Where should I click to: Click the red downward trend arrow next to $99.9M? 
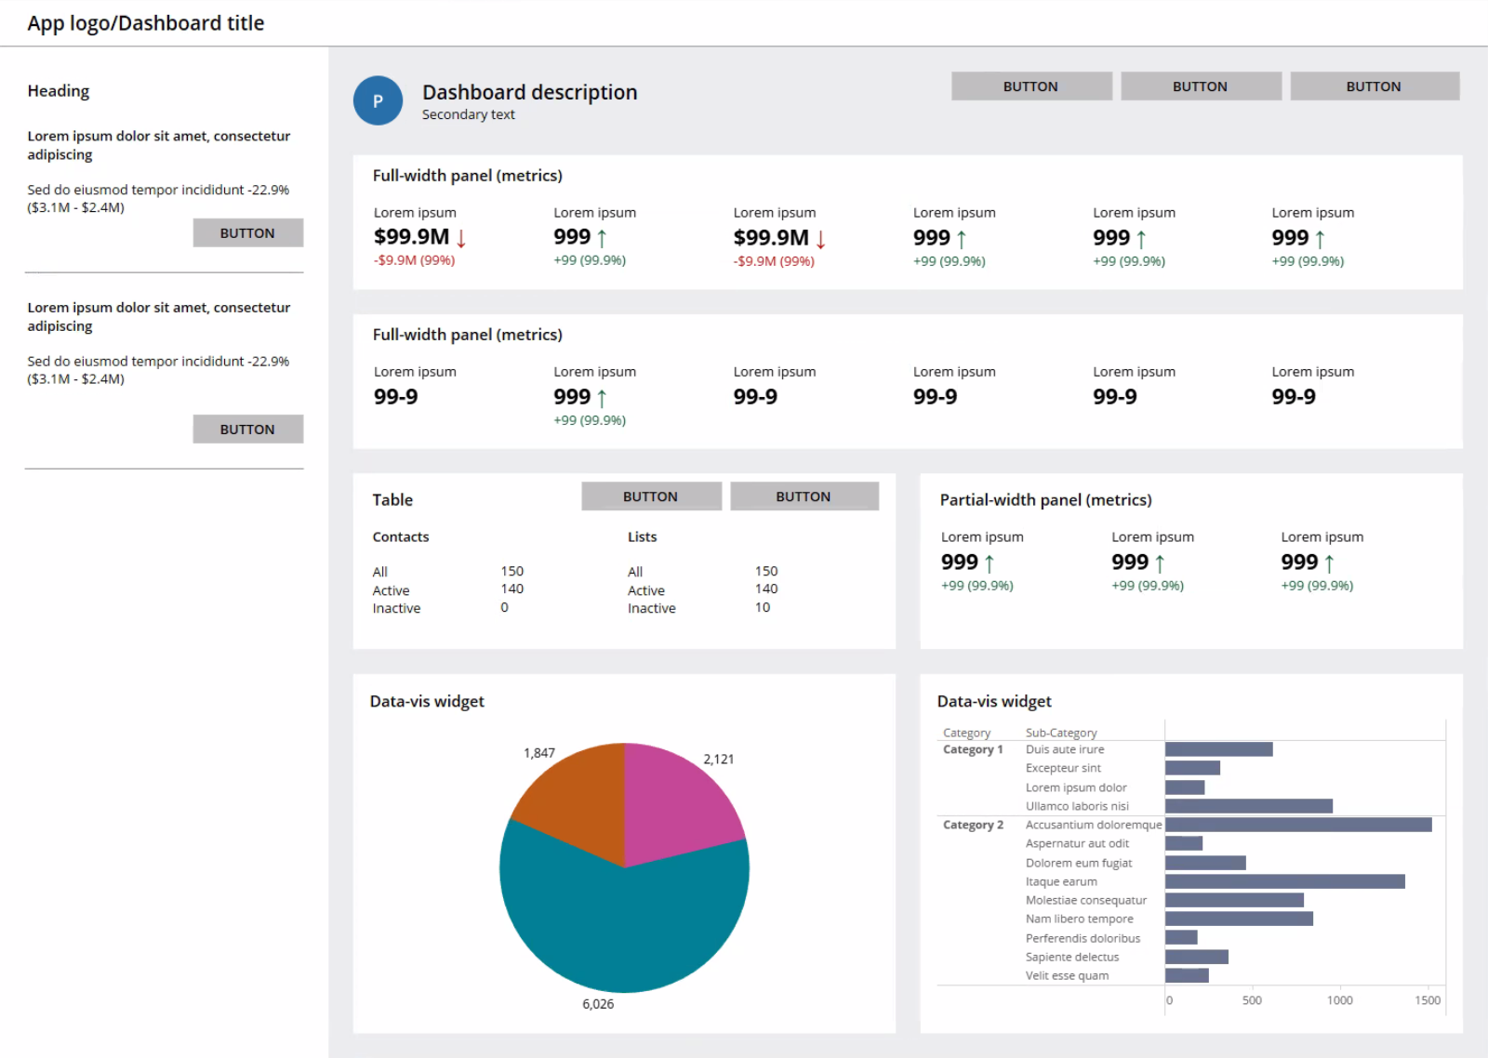coord(459,238)
